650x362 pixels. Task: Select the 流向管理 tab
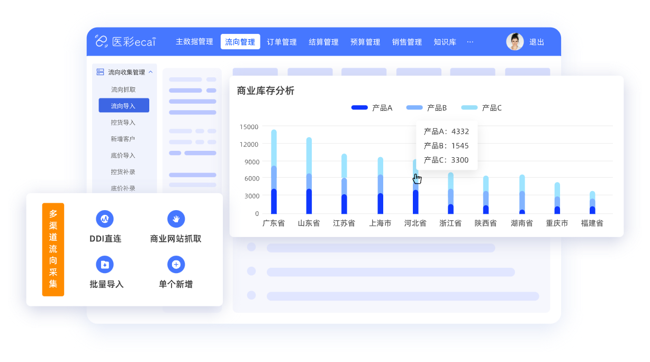pos(240,42)
